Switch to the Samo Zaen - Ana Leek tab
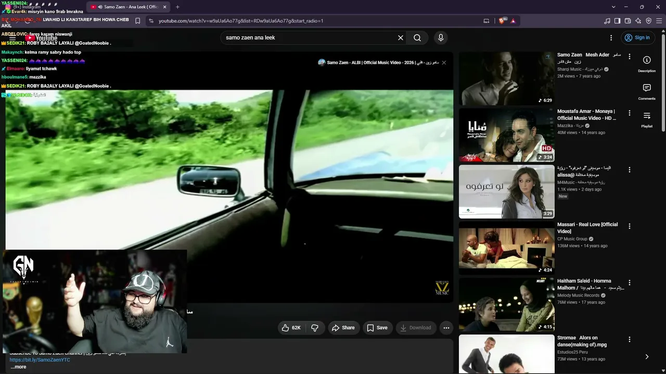The width and height of the screenshot is (666, 374). (x=127, y=7)
